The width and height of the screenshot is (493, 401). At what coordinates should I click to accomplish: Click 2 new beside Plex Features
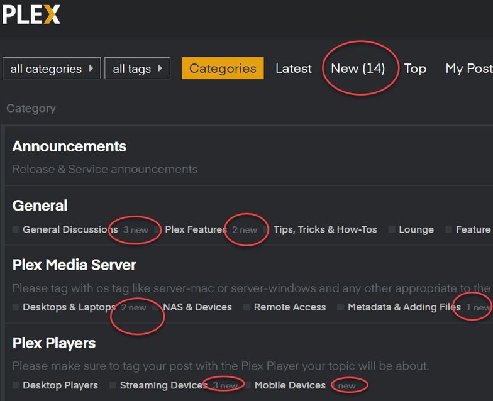pyautogui.click(x=245, y=230)
